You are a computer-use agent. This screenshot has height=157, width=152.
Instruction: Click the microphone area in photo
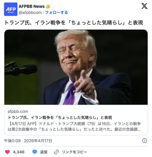[x=20, y=69]
